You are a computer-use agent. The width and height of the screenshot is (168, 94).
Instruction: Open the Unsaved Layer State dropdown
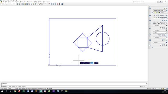click(159, 10)
